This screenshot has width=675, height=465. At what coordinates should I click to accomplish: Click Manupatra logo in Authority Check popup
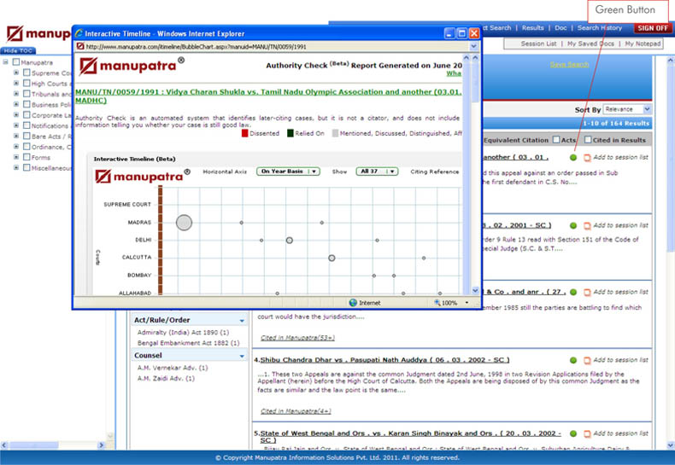point(132,66)
